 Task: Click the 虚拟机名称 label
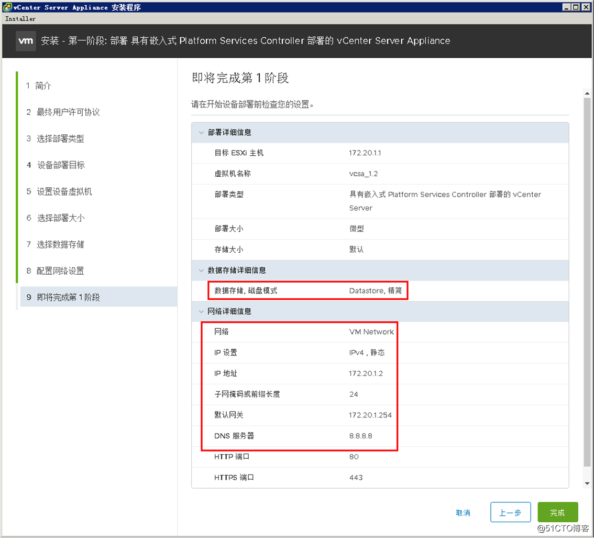pyautogui.click(x=233, y=174)
